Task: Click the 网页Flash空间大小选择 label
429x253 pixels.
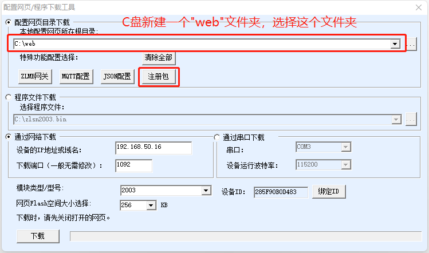Action: (x=54, y=204)
